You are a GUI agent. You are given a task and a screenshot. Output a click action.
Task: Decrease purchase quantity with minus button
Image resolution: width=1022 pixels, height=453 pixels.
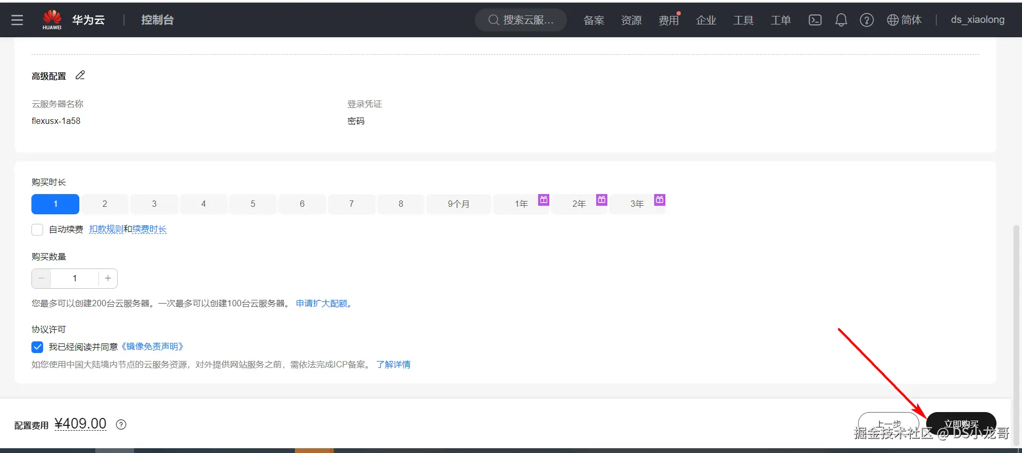(42, 279)
